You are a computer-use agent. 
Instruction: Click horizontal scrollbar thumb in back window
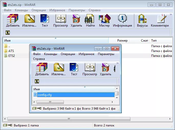[69, 119]
